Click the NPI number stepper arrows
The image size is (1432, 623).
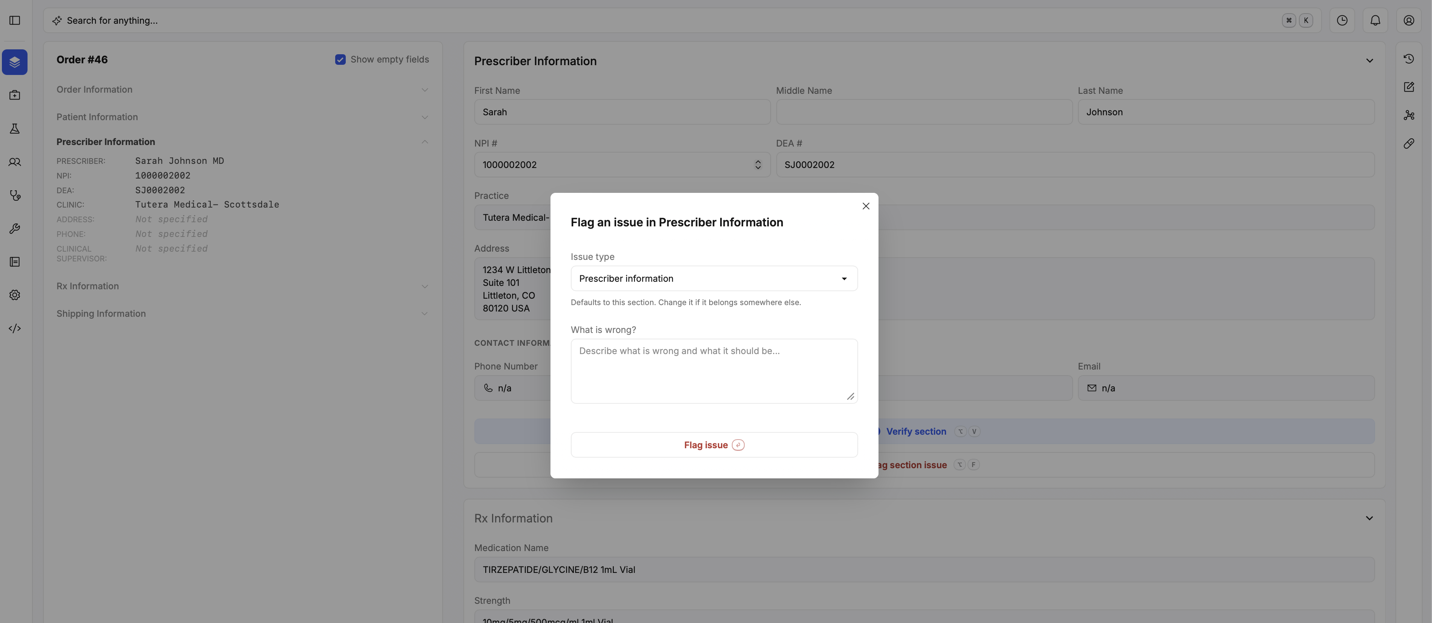tap(758, 165)
